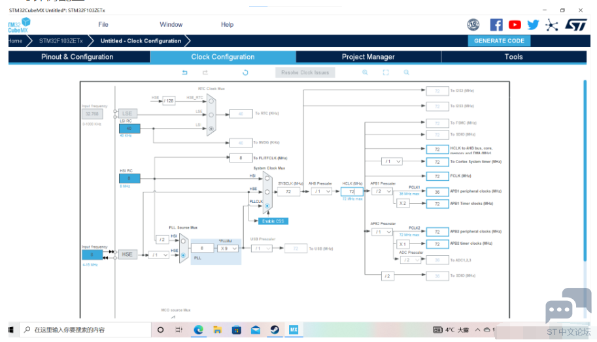Viewport: 597px width, 342px height.
Task: Open AHB Prescaler /1 dropdown
Action: (322, 191)
